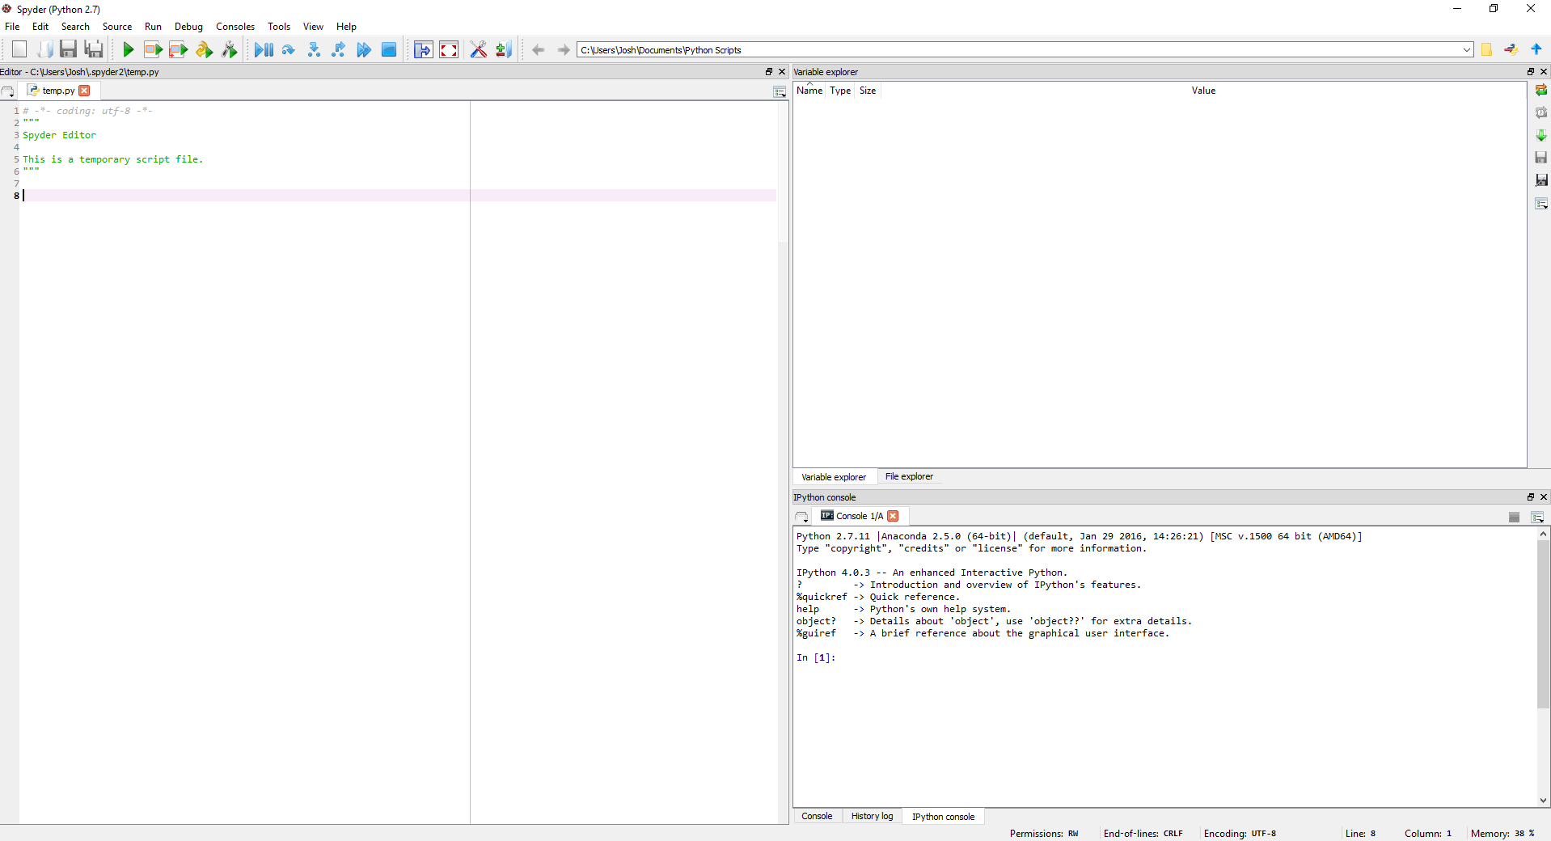Open the Help menu

[x=346, y=27]
